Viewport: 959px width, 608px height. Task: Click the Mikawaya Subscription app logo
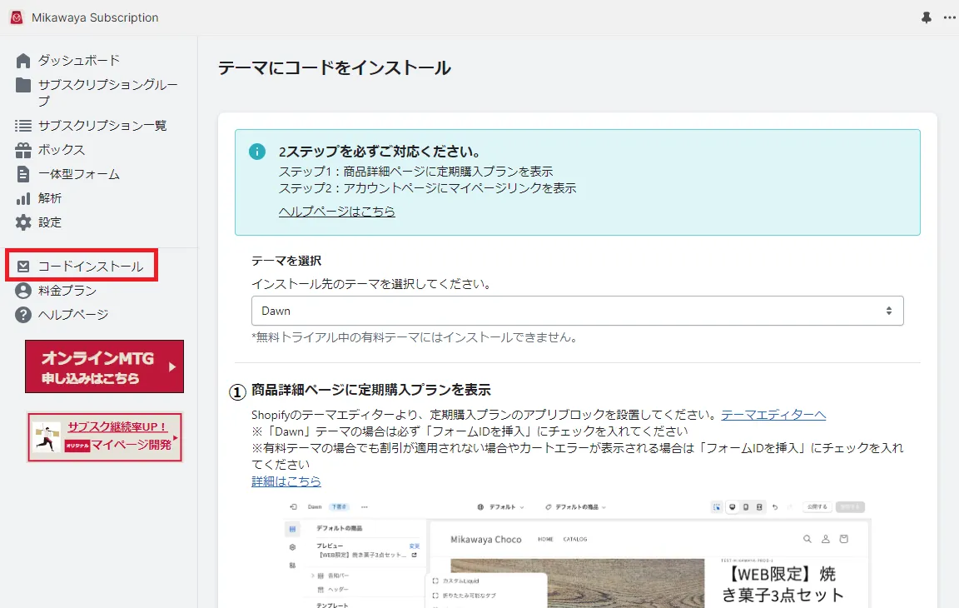17,17
